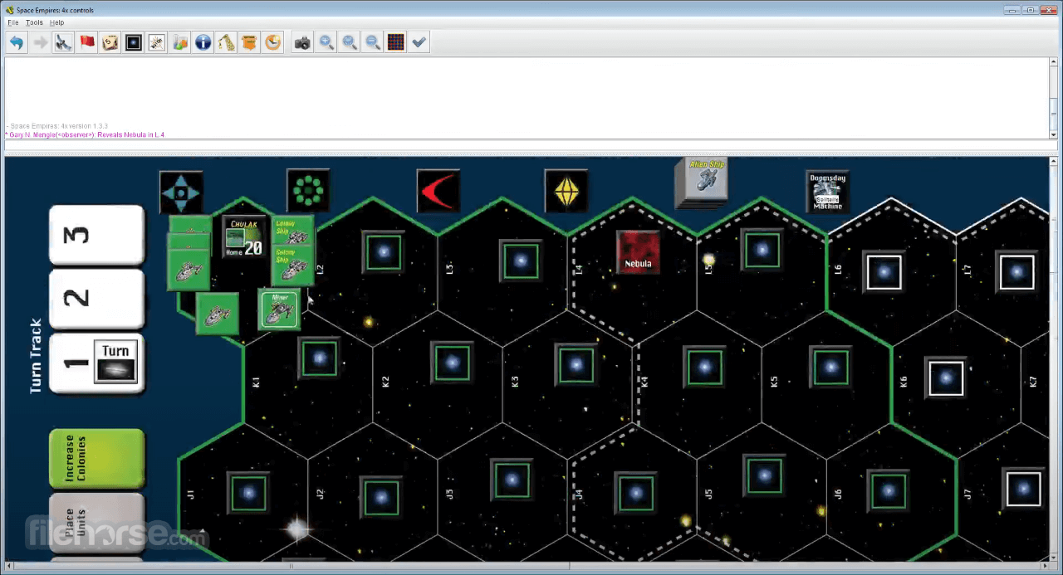This screenshot has width=1063, height=575.
Task: Click the explosion toolbar icon
Action: tap(156, 42)
